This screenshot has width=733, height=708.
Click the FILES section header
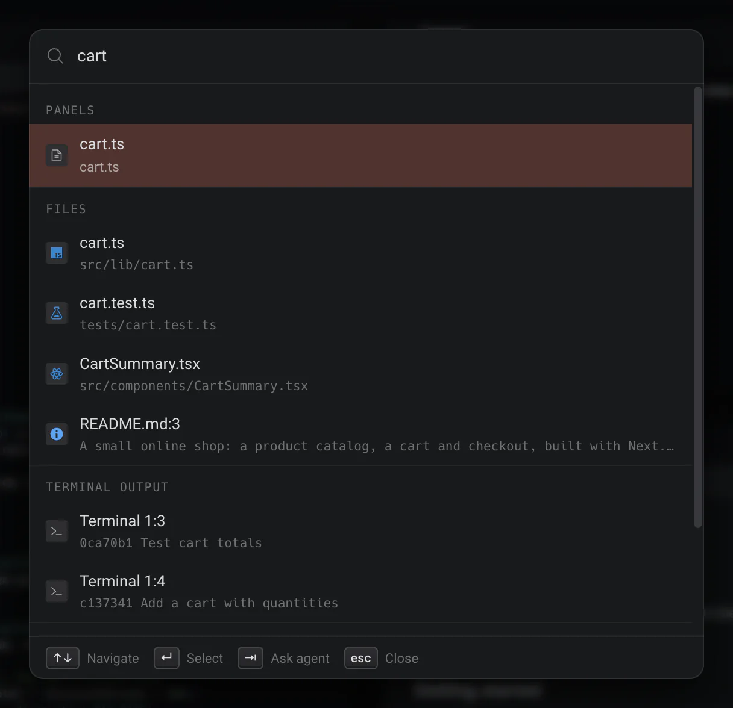pos(66,209)
